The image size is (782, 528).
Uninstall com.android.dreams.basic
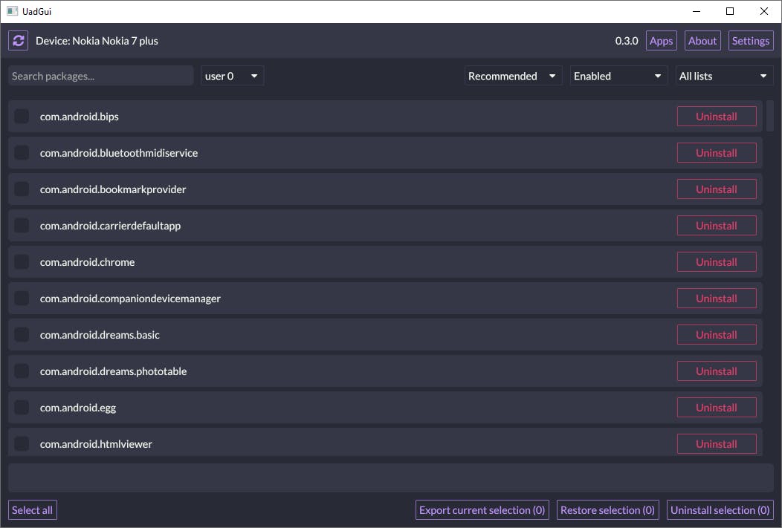click(717, 335)
